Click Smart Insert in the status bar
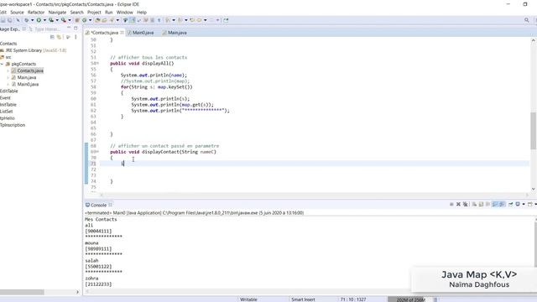This screenshot has height=302, width=537. (303, 299)
